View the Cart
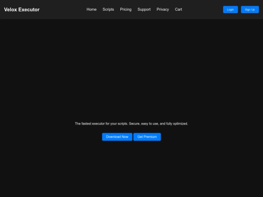 point(178,9)
